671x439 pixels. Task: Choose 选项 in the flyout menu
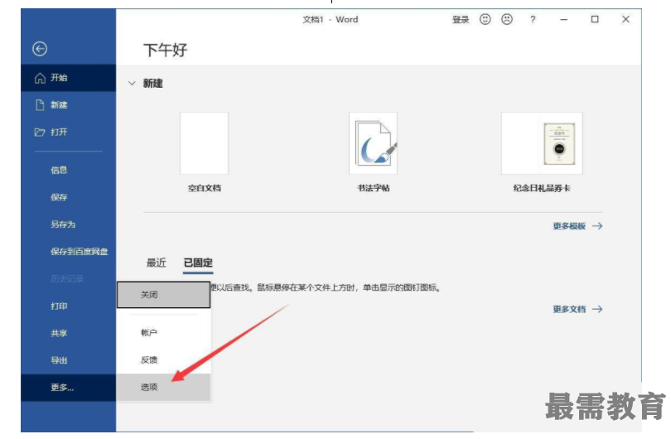(163, 387)
